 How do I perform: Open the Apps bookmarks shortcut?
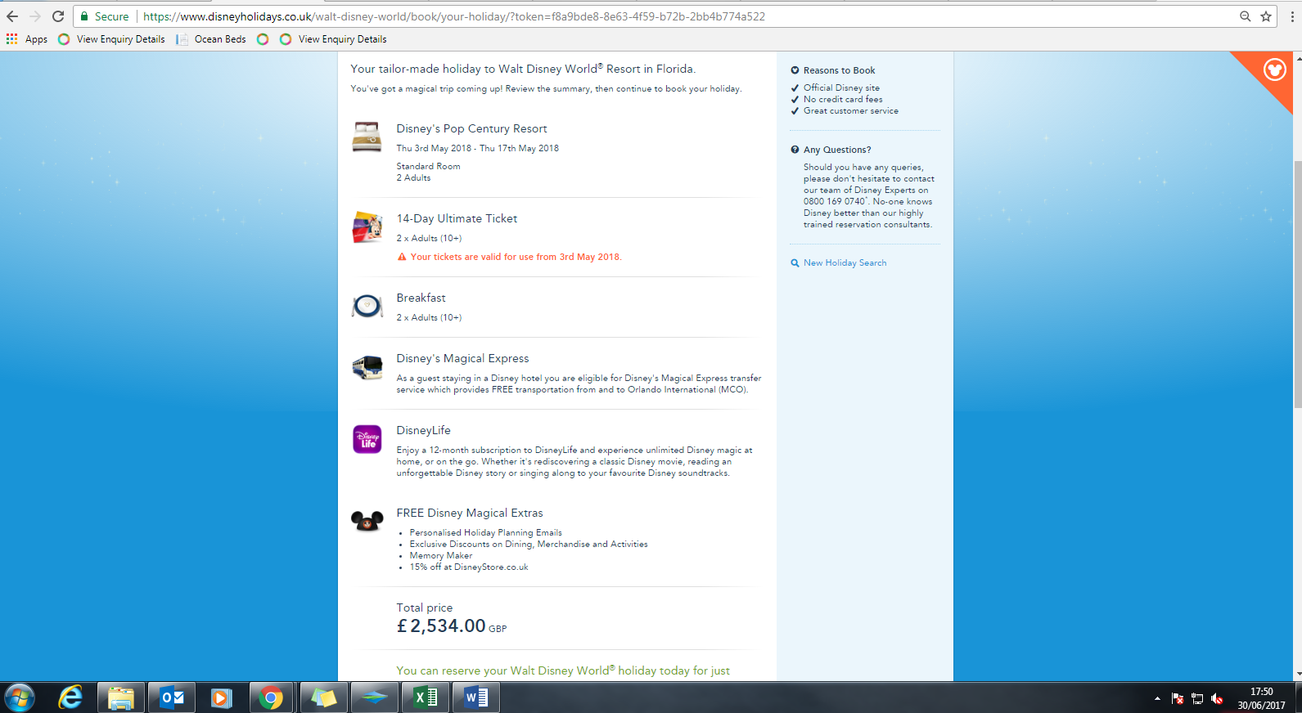[27, 39]
